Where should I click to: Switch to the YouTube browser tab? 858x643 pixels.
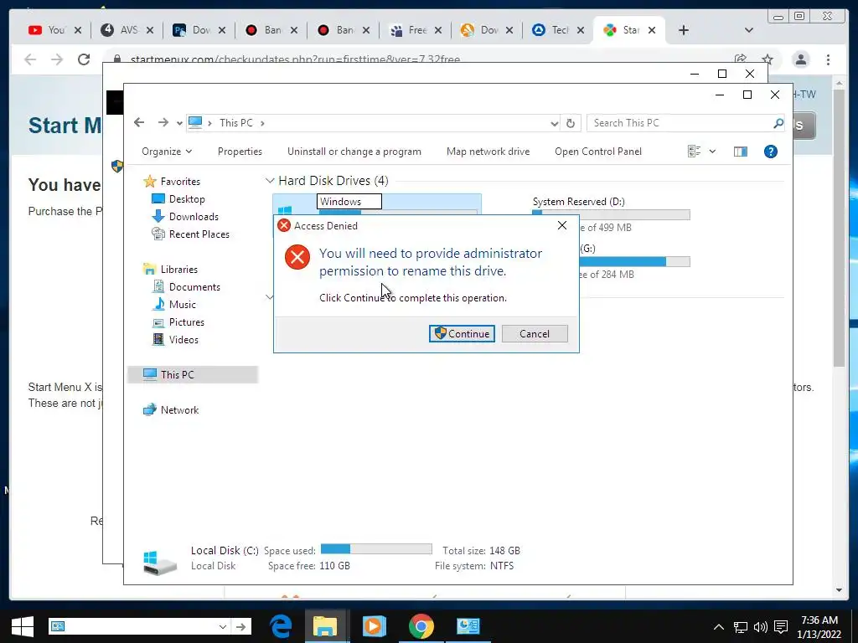[x=48, y=30]
